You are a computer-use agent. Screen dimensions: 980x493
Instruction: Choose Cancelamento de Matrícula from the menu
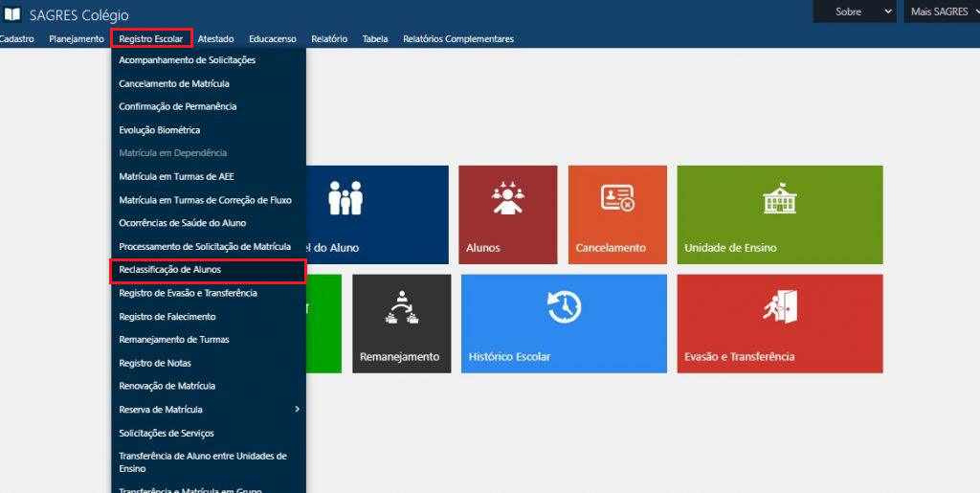coord(174,83)
